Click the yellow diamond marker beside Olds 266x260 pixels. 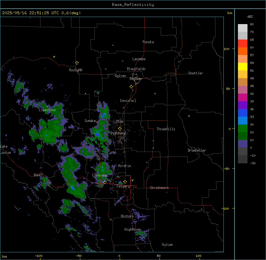[120, 129]
